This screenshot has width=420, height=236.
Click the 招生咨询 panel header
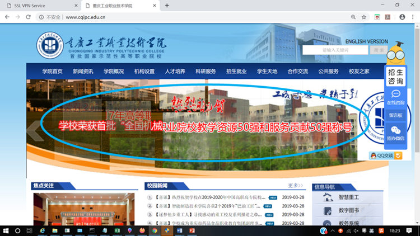point(395,77)
